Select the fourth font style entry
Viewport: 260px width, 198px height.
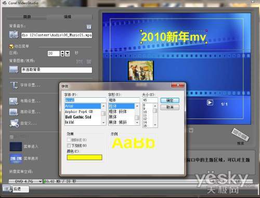click(122, 122)
